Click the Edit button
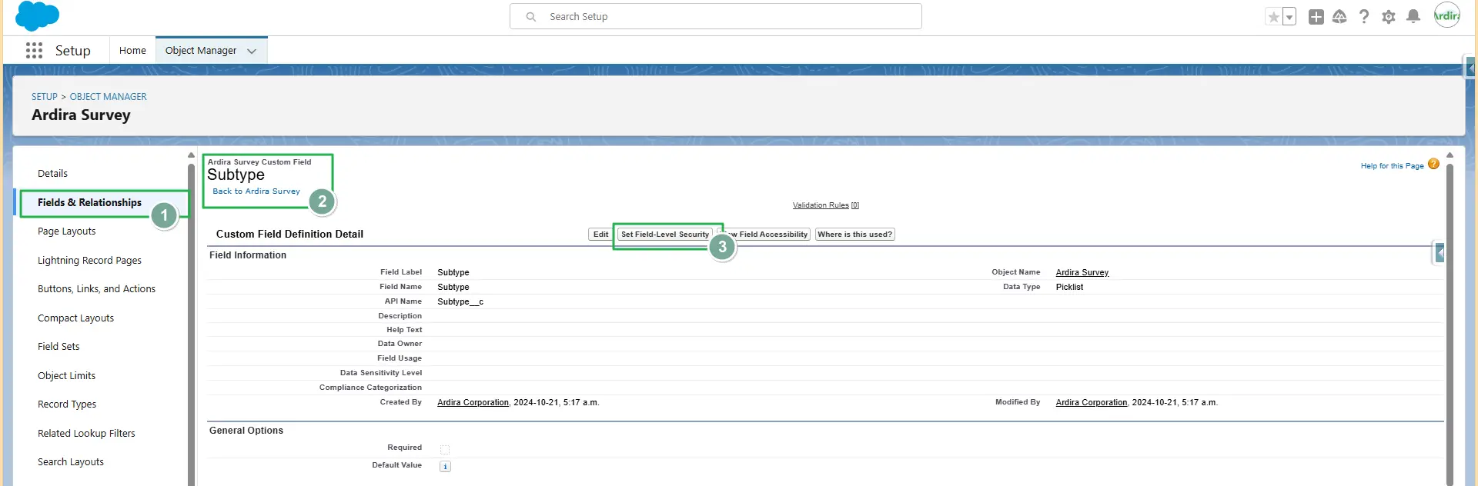The image size is (1478, 486). click(600, 235)
